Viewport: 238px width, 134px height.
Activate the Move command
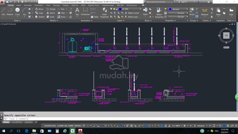coord(39,9)
